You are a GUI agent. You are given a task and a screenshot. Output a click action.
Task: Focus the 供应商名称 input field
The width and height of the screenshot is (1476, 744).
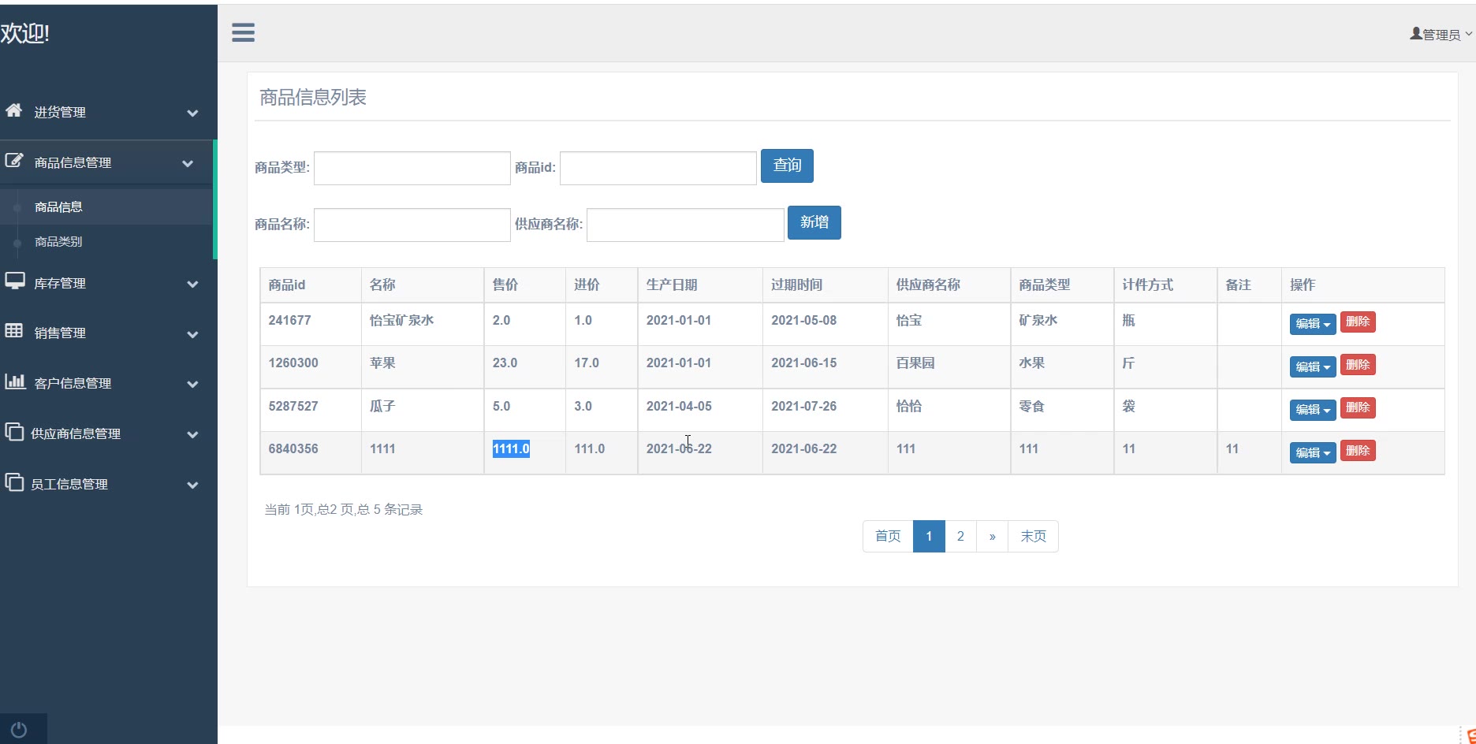(x=685, y=225)
